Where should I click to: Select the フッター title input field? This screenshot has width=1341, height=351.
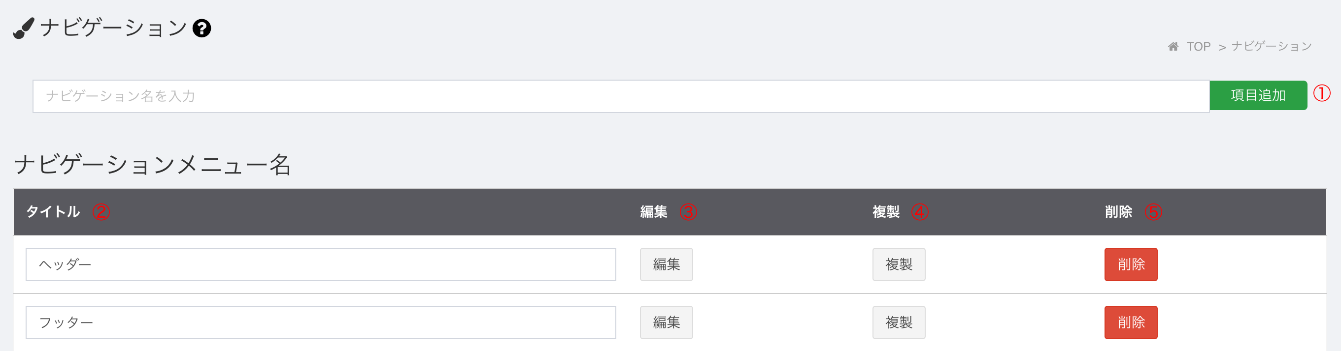pyautogui.click(x=321, y=322)
